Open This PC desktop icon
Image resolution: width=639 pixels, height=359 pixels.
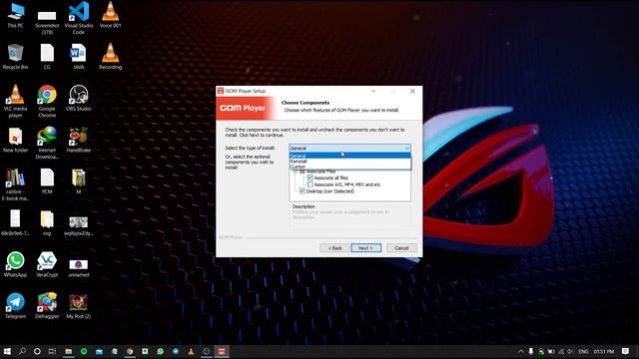tap(16, 16)
